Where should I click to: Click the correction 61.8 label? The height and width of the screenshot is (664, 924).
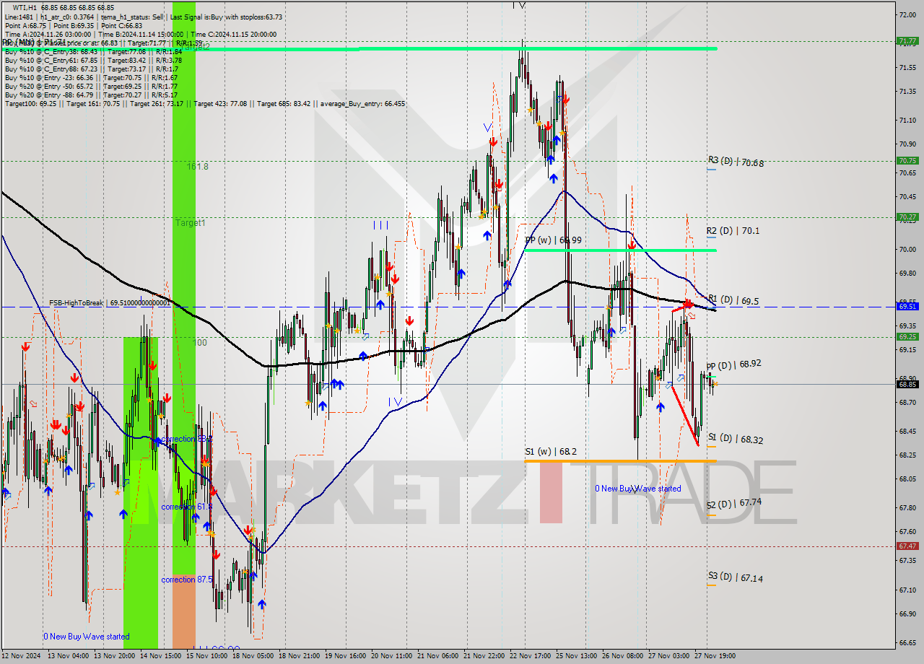pos(186,507)
